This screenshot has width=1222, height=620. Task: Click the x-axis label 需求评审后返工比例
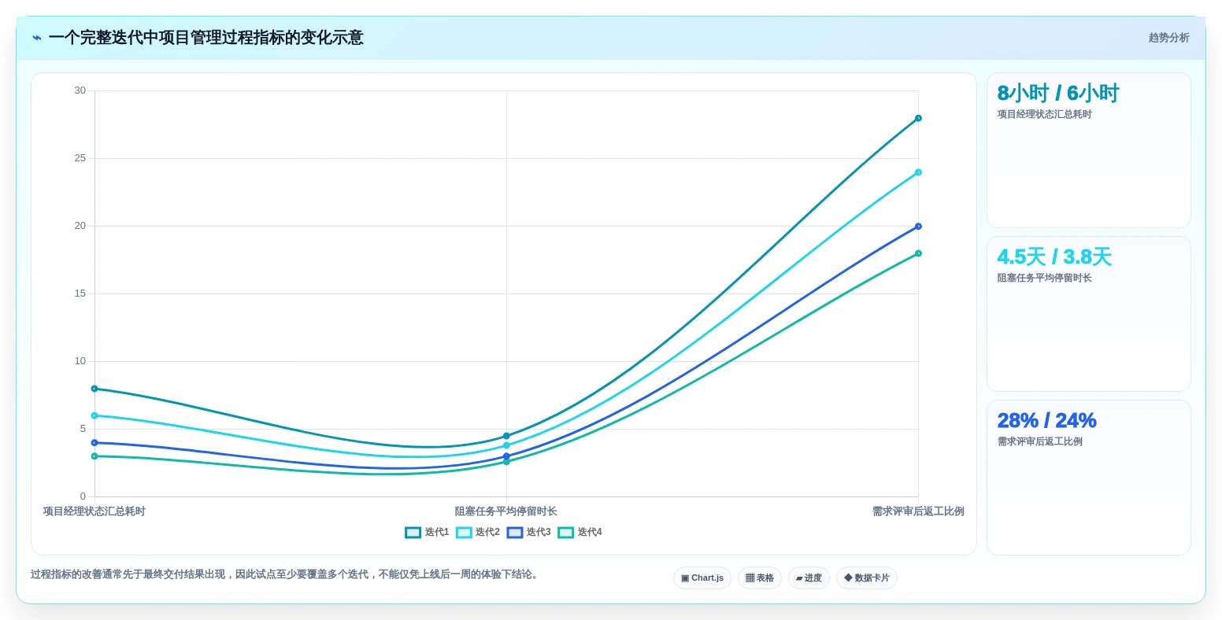click(918, 511)
